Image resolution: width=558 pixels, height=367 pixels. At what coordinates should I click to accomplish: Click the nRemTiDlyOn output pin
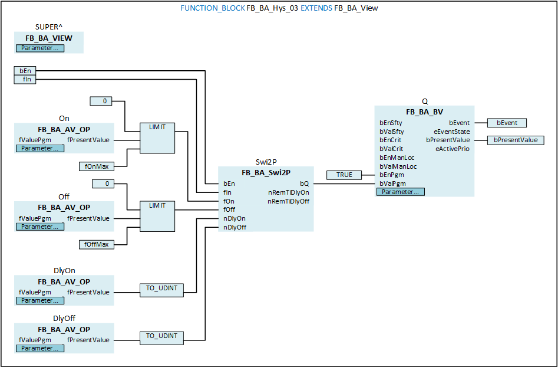pyautogui.click(x=289, y=192)
